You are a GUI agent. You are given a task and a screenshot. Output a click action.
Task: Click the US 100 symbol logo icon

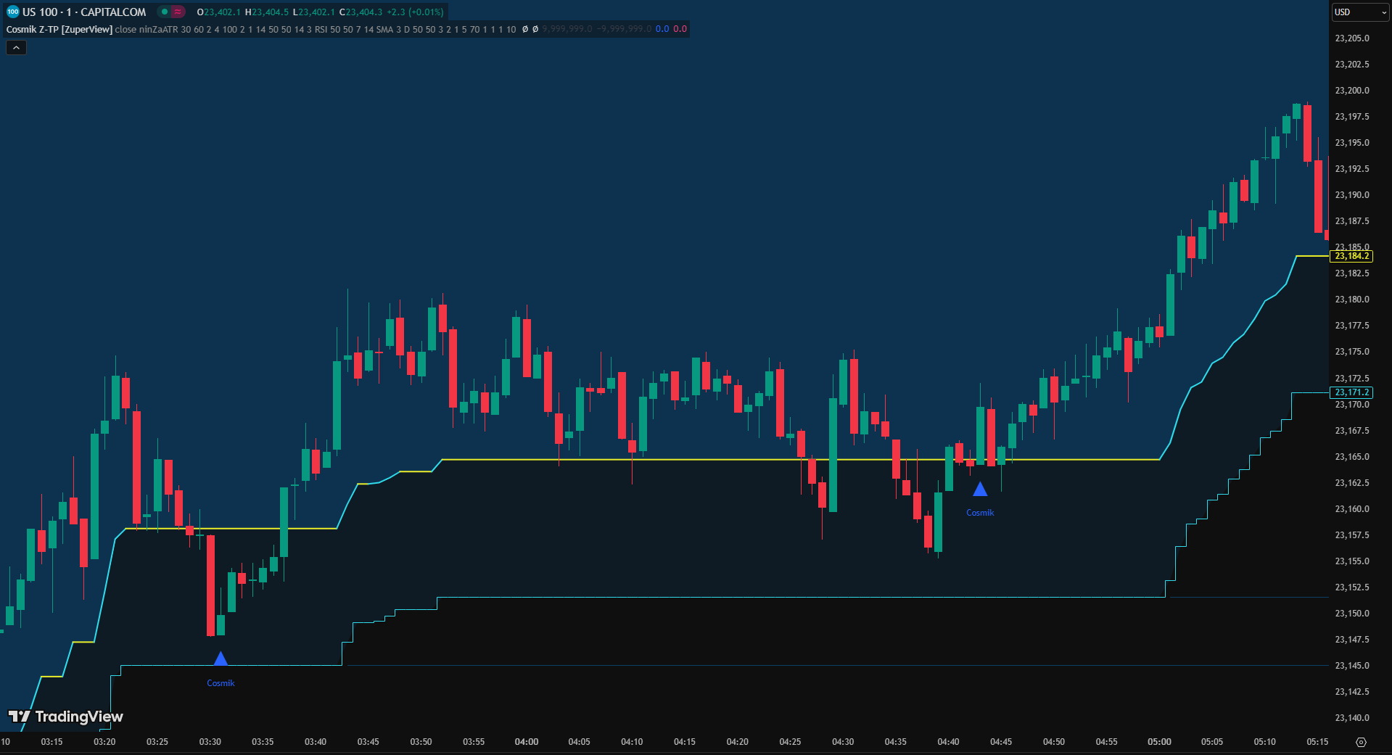[12, 12]
